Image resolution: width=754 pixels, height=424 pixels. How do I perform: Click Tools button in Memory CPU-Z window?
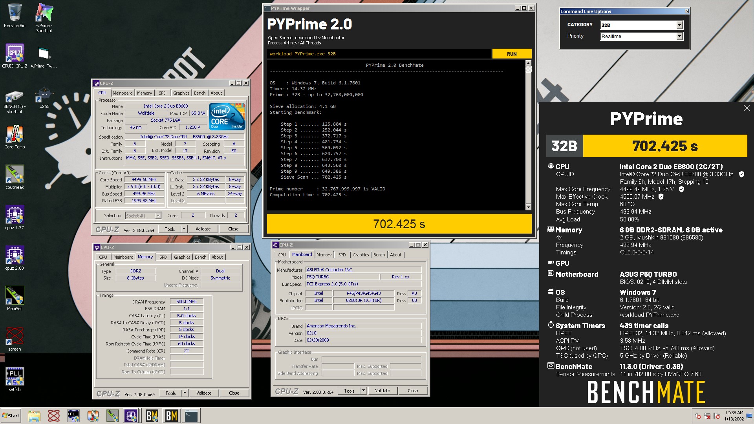point(170,393)
